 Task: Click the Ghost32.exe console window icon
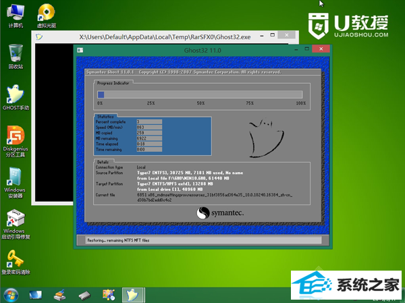(39, 37)
